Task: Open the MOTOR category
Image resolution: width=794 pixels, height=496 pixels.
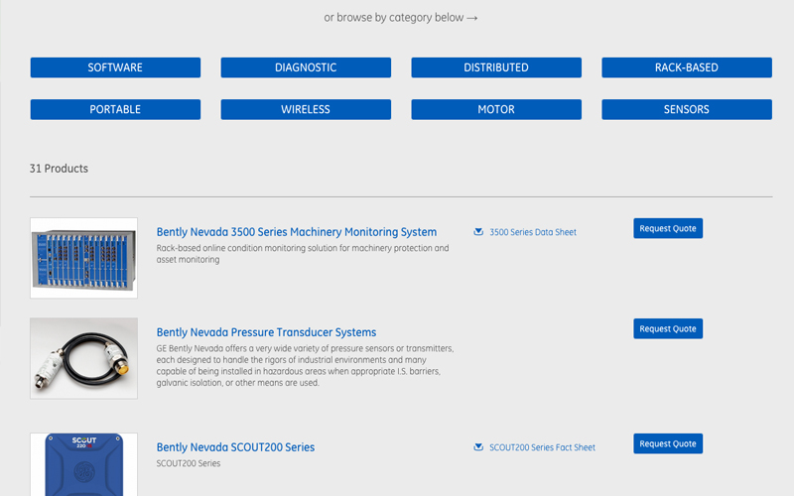Action: pyautogui.click(x=496, y=109)
